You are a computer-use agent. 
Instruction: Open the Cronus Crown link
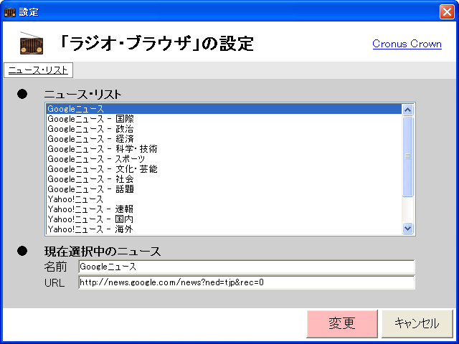(x=407, y=44)
